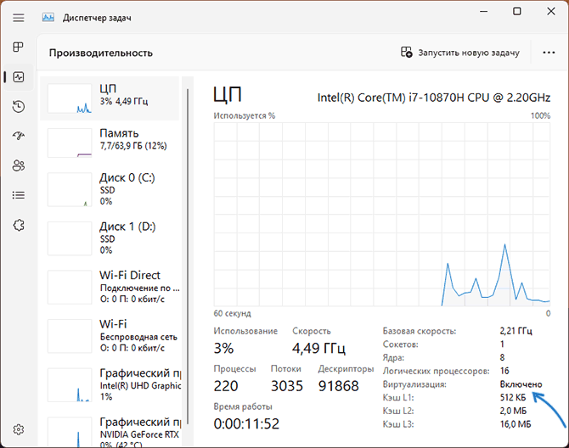Click the 'Используется %' graph label
569x448 pixels.
coord(245,115)
